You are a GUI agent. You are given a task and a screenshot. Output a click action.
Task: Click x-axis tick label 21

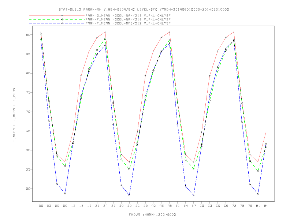click(97, 206)
